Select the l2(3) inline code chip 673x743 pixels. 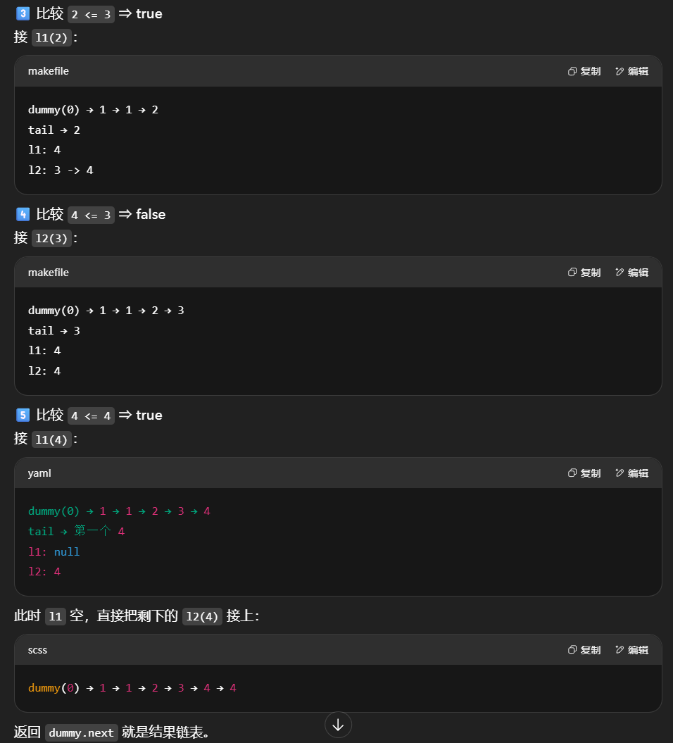(52, 239)
